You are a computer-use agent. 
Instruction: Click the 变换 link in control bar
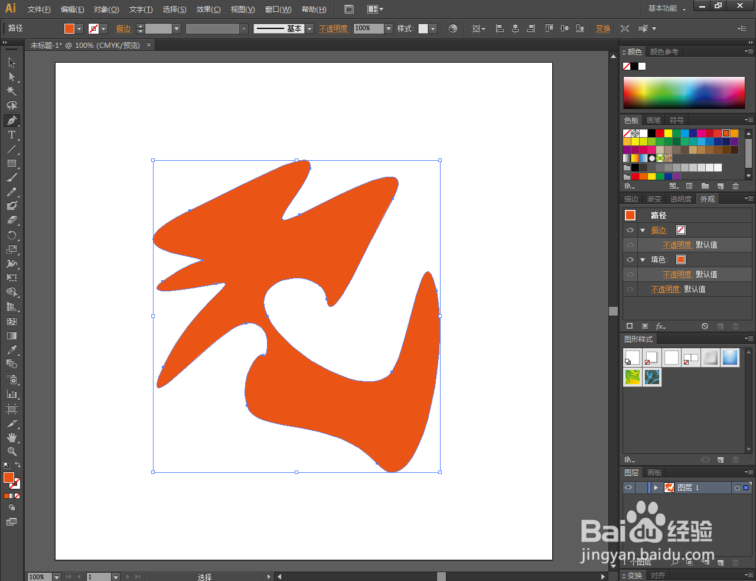[x=603, y=28]
